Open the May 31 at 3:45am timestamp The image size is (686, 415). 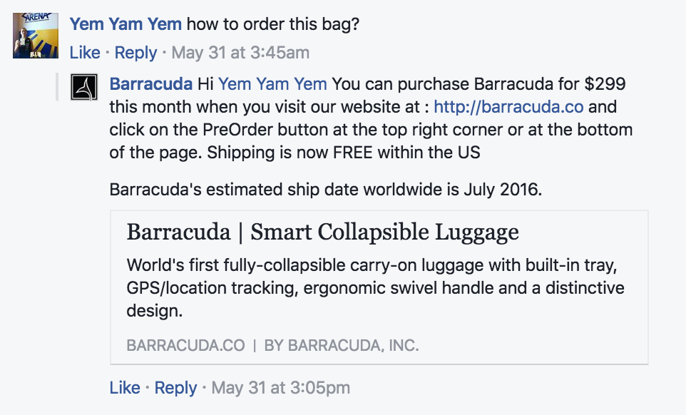tap(241, 53)
